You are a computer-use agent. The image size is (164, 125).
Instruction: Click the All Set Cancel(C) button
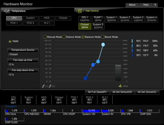click(x=147, y=92)
